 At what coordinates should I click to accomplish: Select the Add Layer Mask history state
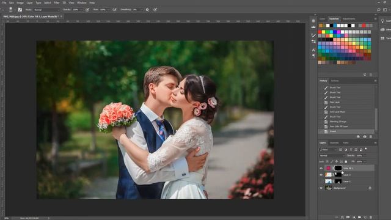pyautogui.click(x=346, y=112)
